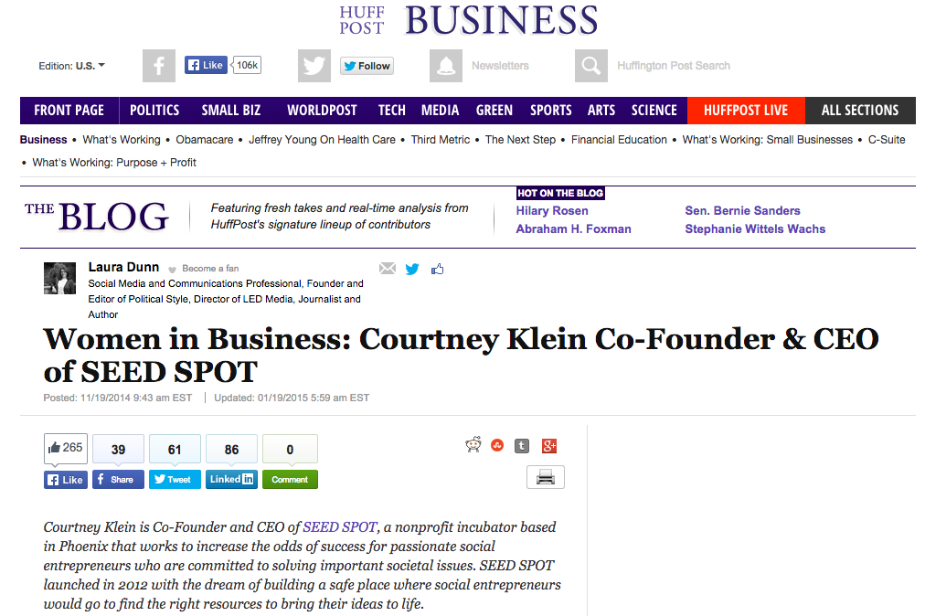
Task: Click the gray Twitter bird icon in header
Action: (x=314, y=66)
